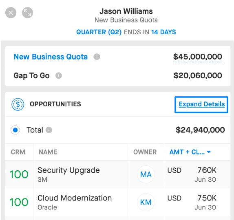234x220 pixels.
Task: Click the arrow next to AMT + CL...
Action: [x=209, y=152]
